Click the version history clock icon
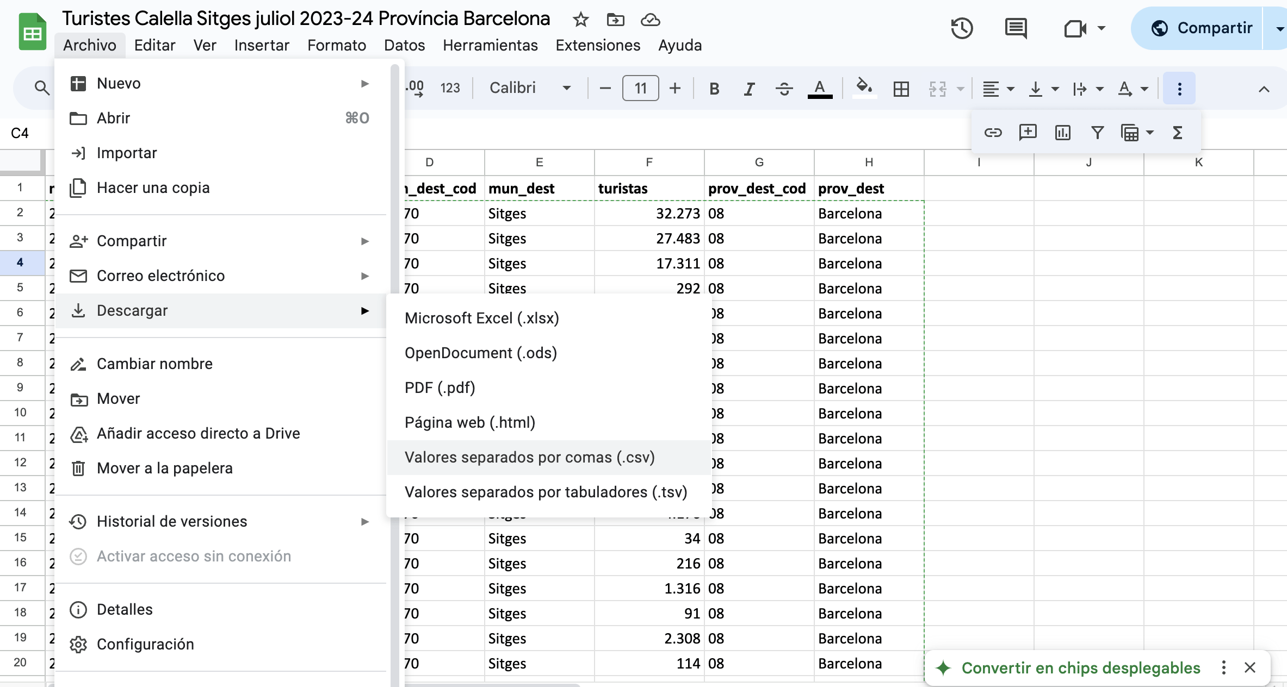 point(962,28)
